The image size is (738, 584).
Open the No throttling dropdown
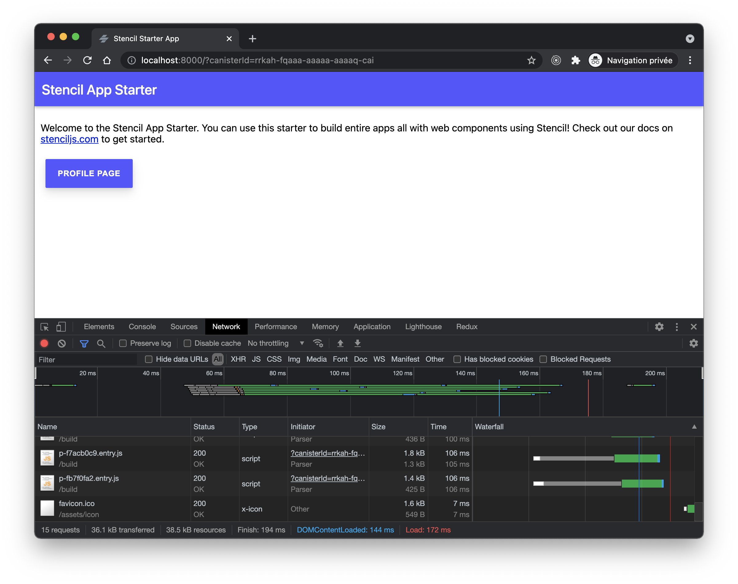[276, 343]
